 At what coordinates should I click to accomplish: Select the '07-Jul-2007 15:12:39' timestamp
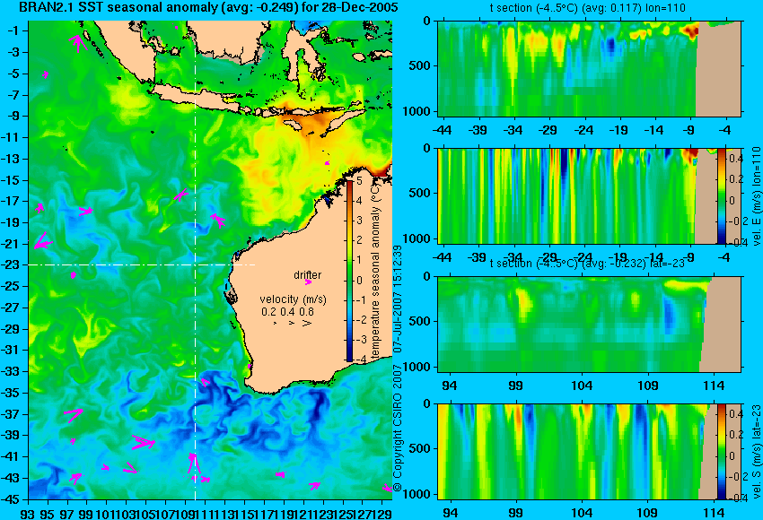coord(398,299)
